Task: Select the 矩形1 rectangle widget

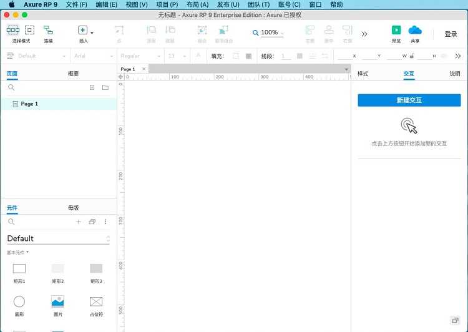Action: pos(19,273)
